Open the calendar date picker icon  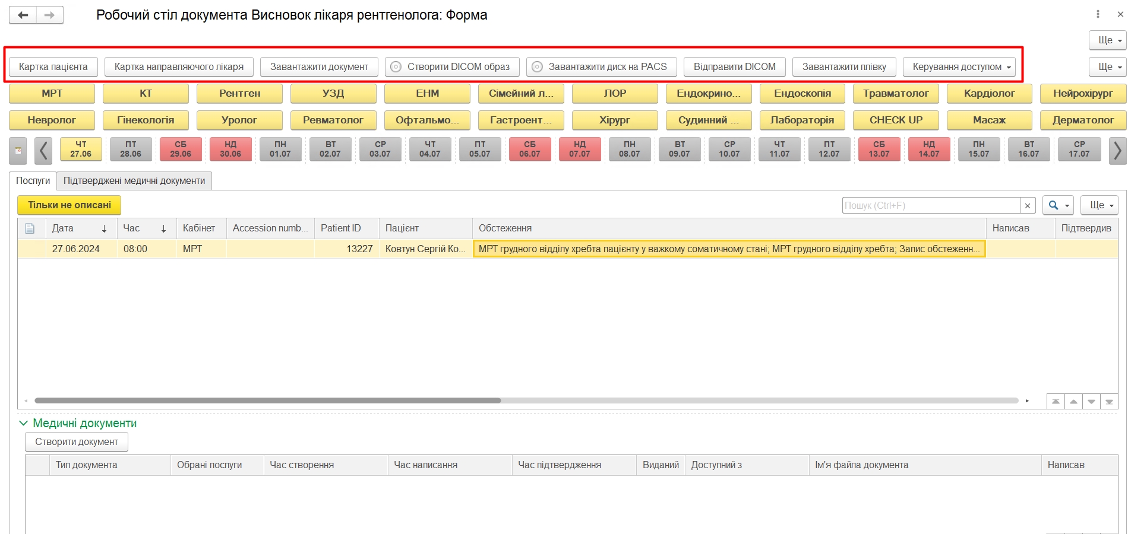(x=18, y=151)
